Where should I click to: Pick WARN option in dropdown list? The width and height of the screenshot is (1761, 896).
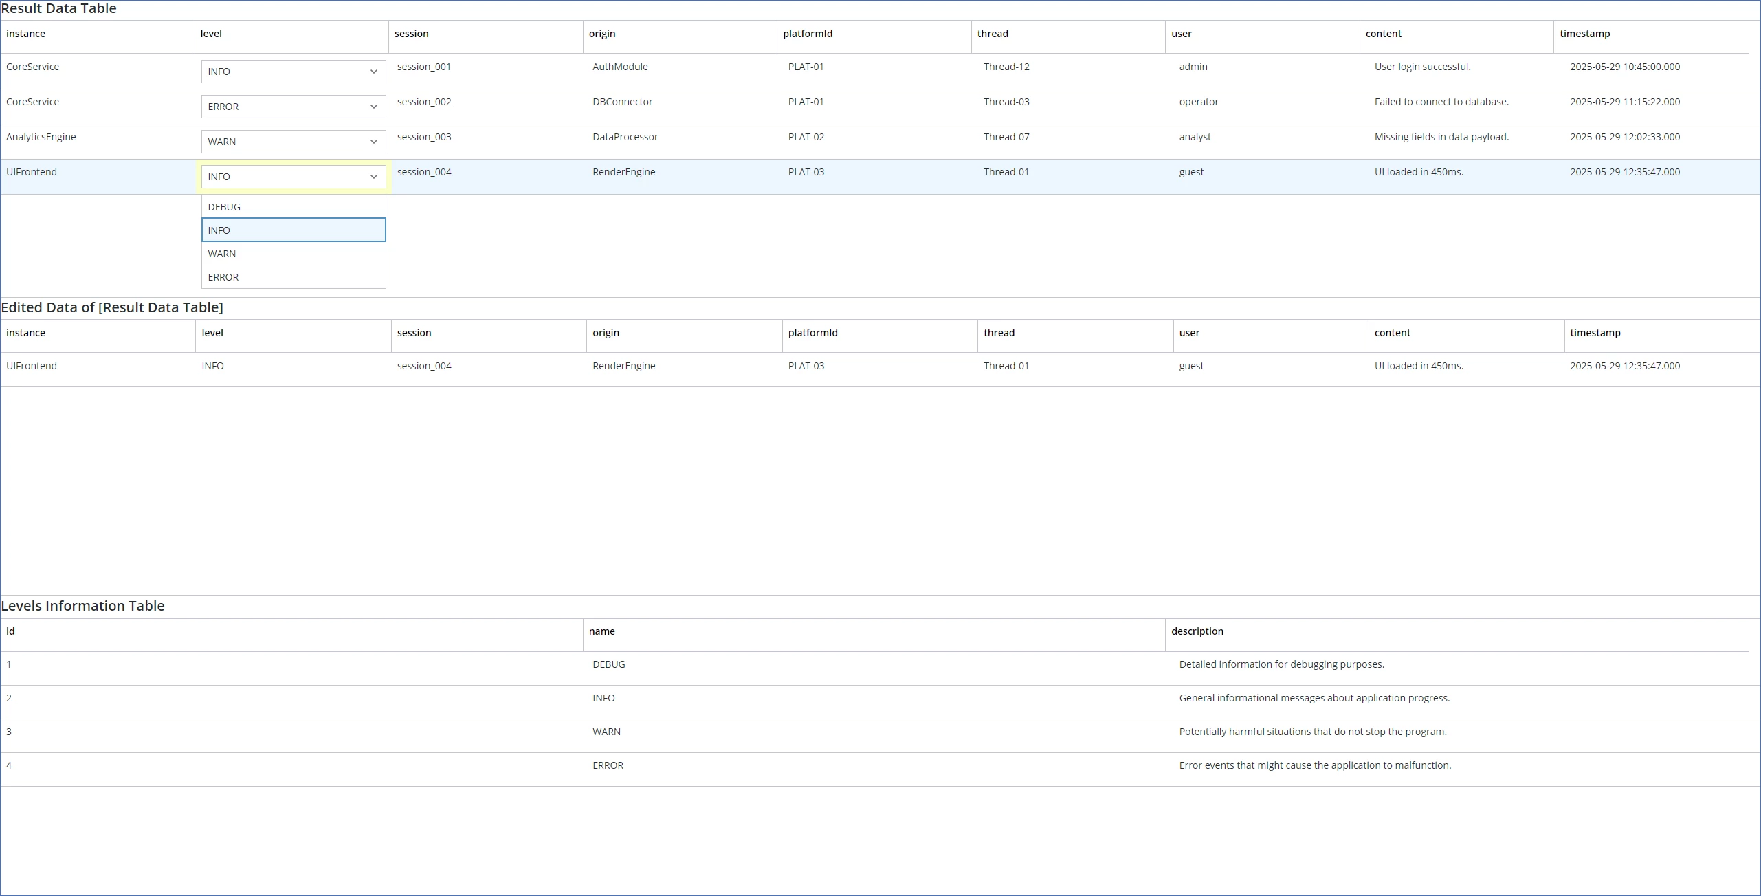293,254
